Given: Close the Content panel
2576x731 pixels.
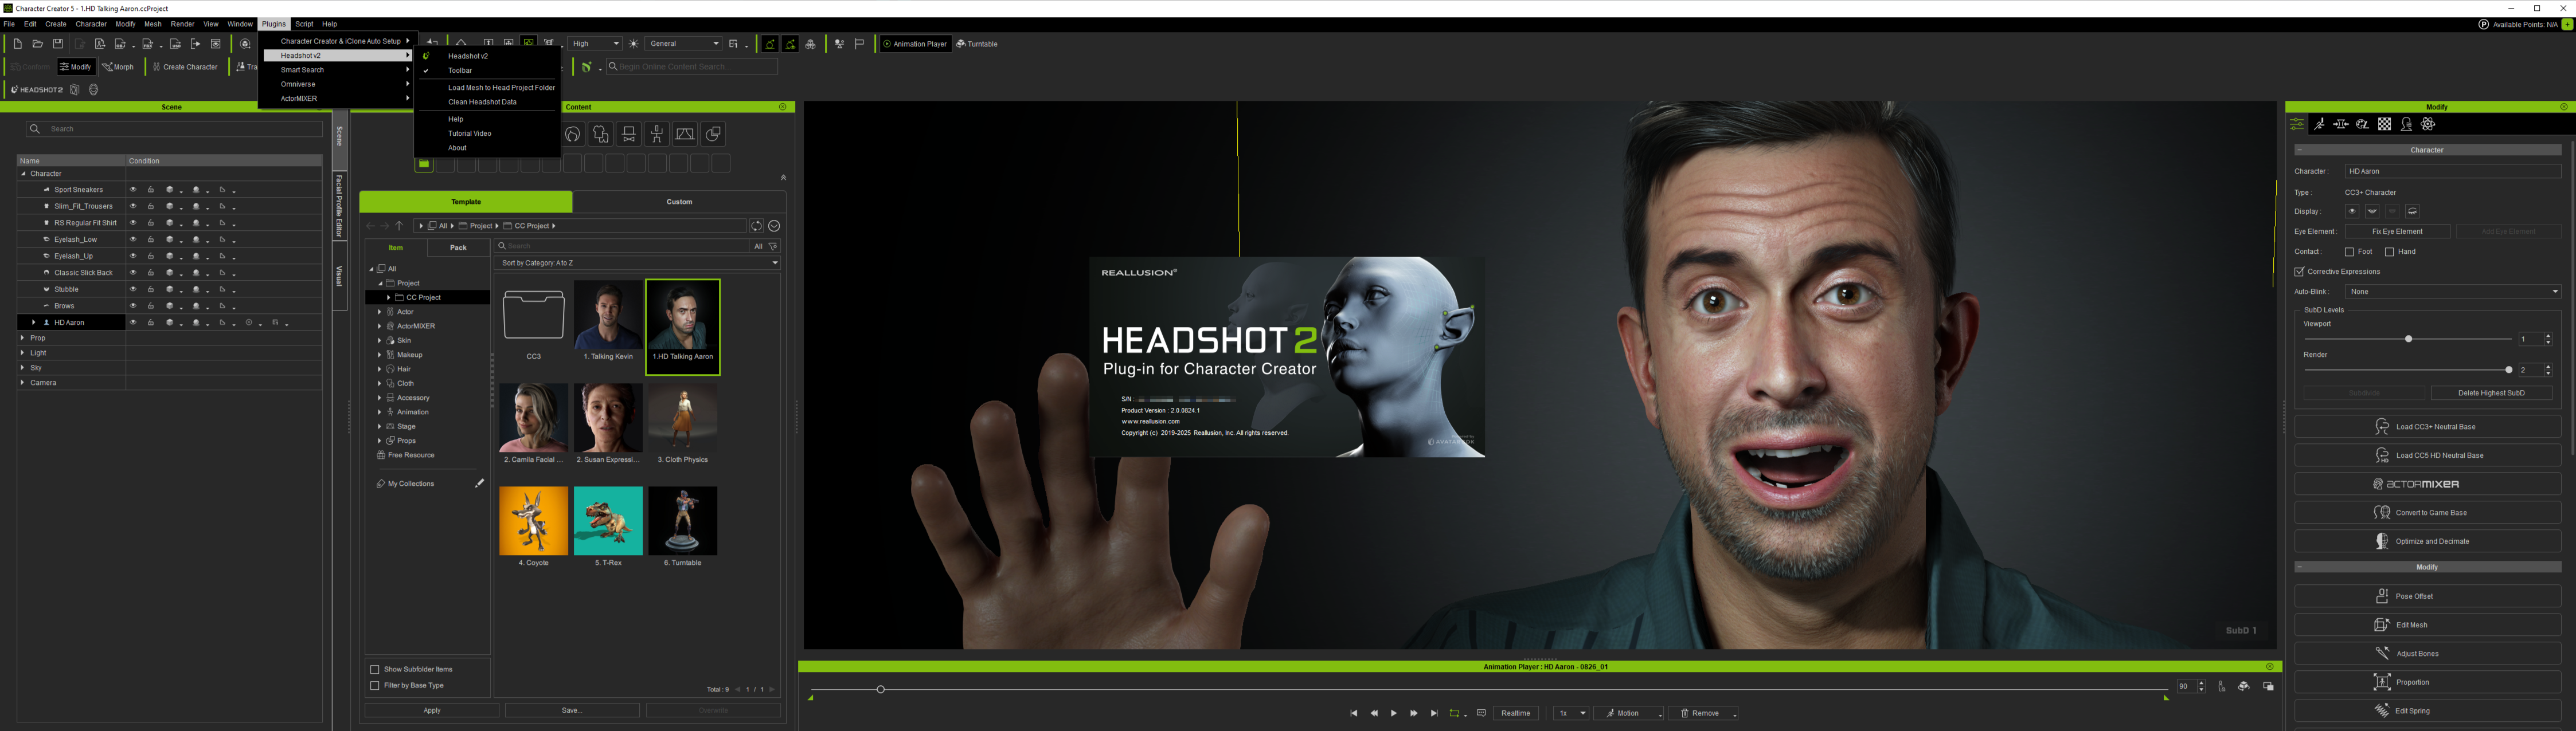Looking at the screenshot, I should pyautogui.click(x=783, y=107).
